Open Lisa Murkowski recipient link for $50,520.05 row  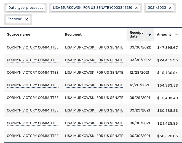click(x=94, y=136)
